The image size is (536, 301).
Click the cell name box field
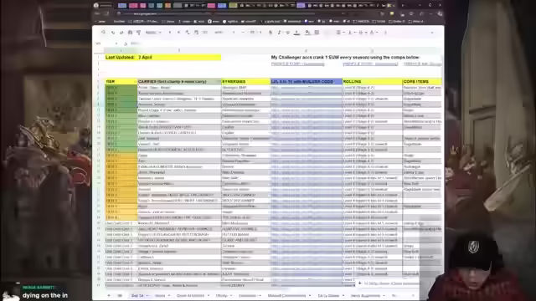(106, 43)
